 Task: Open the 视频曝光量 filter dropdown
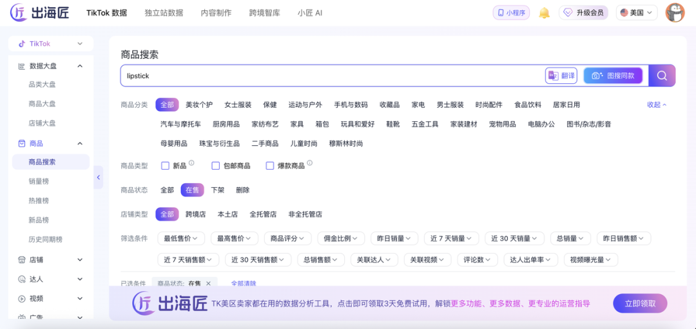tap(591, 259)
